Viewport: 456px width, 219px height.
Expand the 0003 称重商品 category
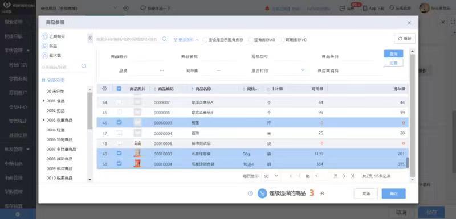point(44,120)
